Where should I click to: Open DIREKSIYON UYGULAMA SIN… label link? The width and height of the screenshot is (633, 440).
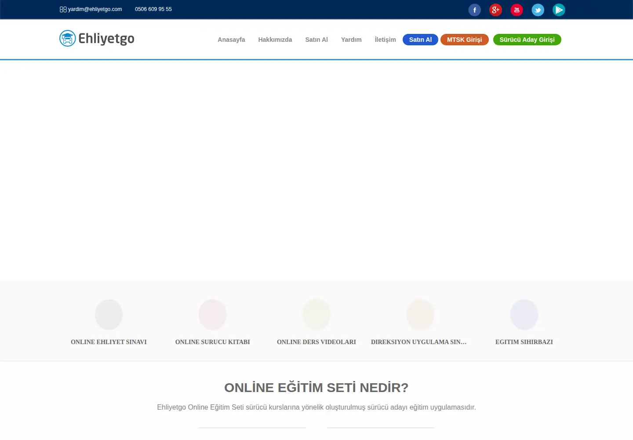(x=419, y=342)
